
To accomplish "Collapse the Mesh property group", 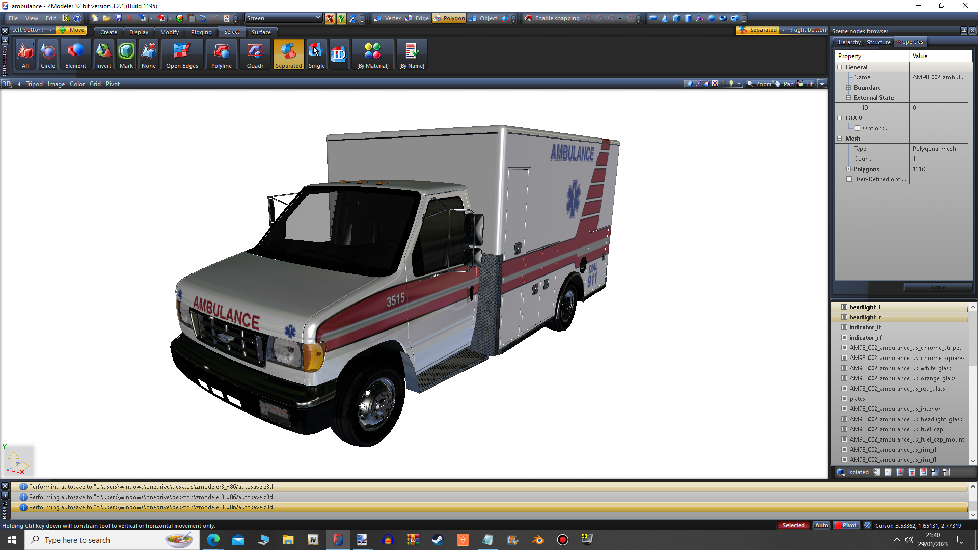I will click(840, 139).
